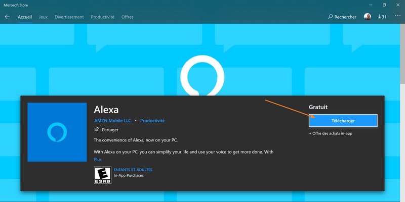Select the Productivité tab
Screen dimensions: 405x202
(103, 17)
